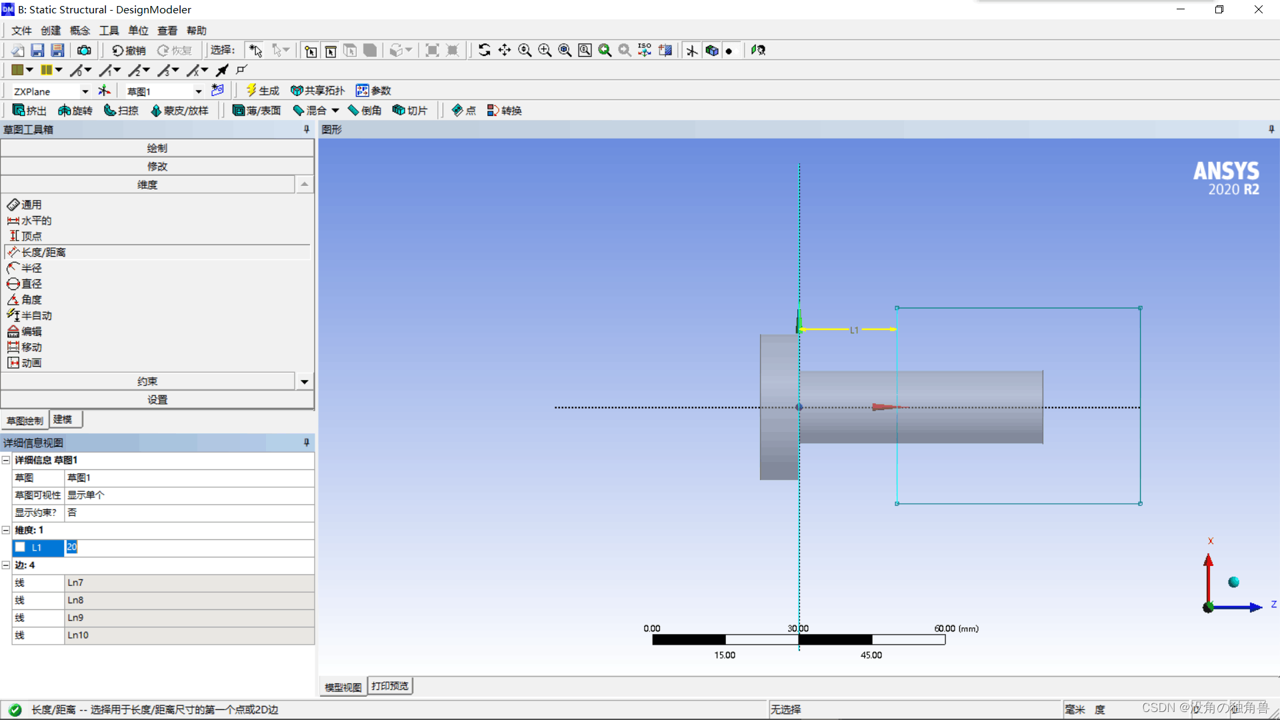Open the ZXPlane plane dropdown

pyautogui.click(x=85, y=91)
